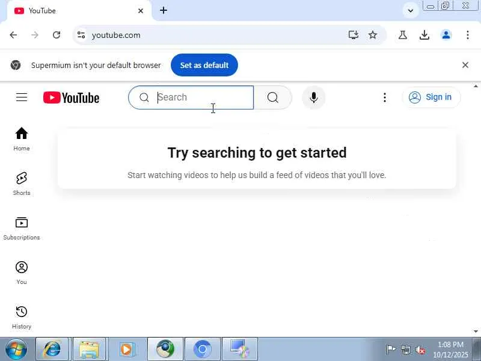This screenshot has height=361, width=481.
Task: Submit search with magnifier button
Action: [x=273, y=97]
